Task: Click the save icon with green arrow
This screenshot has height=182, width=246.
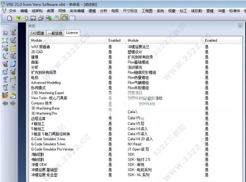Action: [49, 18]
